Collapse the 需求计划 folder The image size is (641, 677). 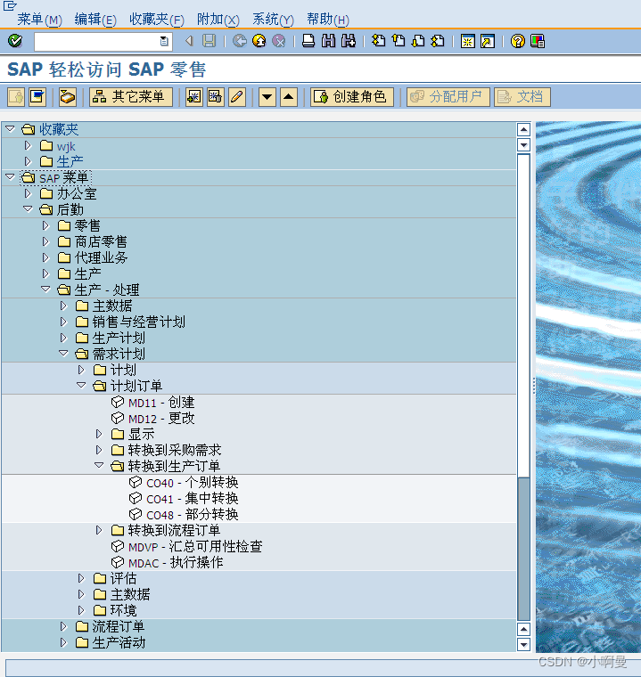click(x=63, y=353)
